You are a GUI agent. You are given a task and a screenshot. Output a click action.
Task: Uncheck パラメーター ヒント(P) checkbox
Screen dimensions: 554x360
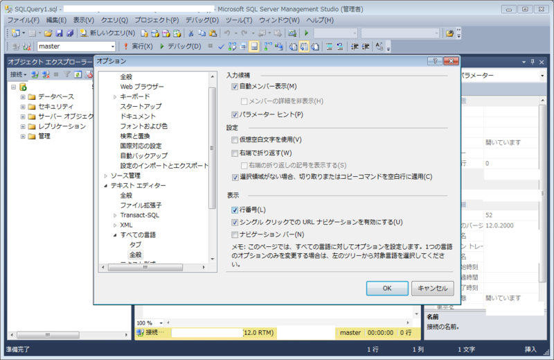235,114
